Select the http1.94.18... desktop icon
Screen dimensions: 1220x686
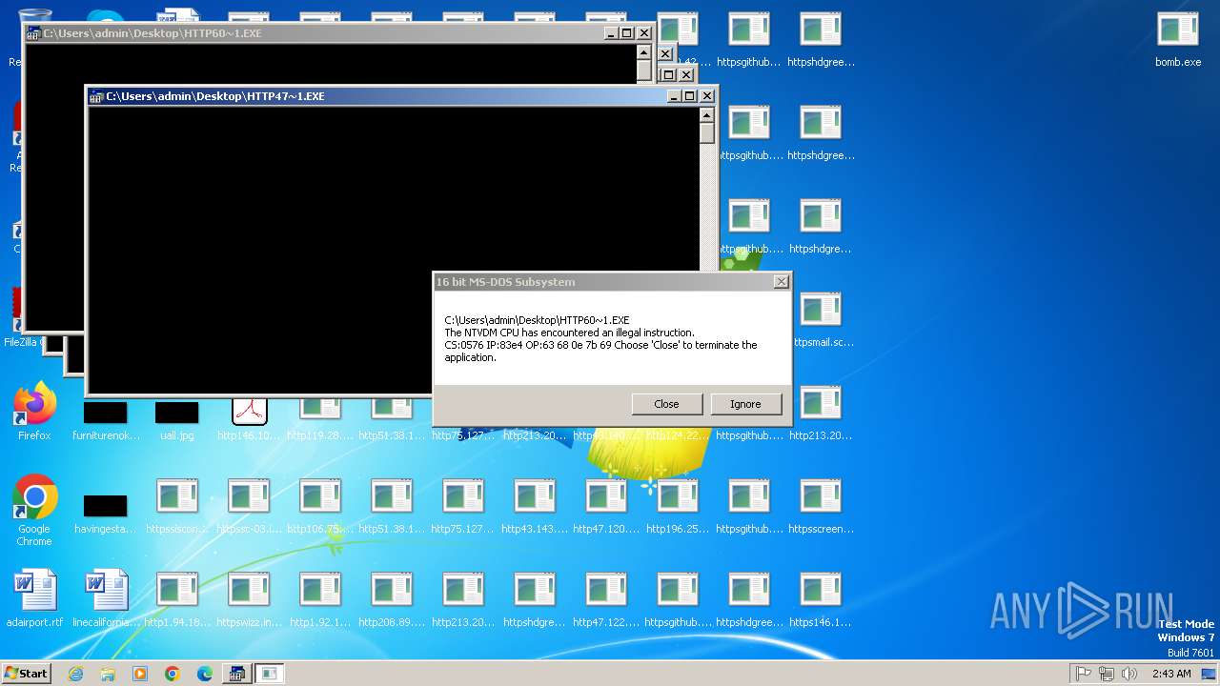click(177, 599)
